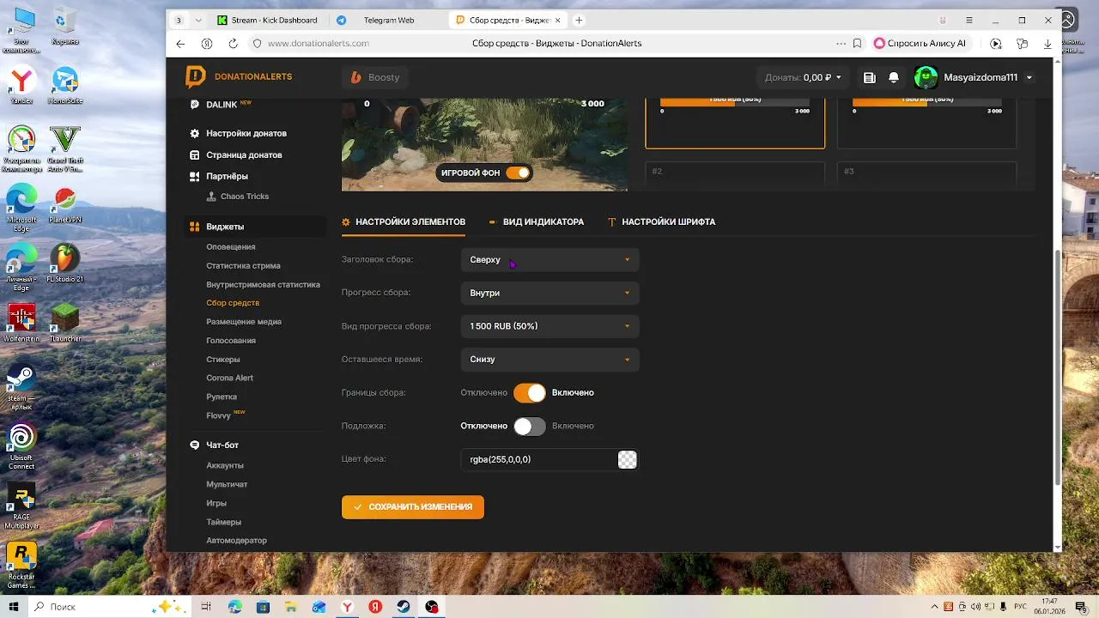Image resolution: width=1099 pixels, height=618 pixels.
Task: Open the Заголовок сбора dropdown
Action: click(549, 259)
